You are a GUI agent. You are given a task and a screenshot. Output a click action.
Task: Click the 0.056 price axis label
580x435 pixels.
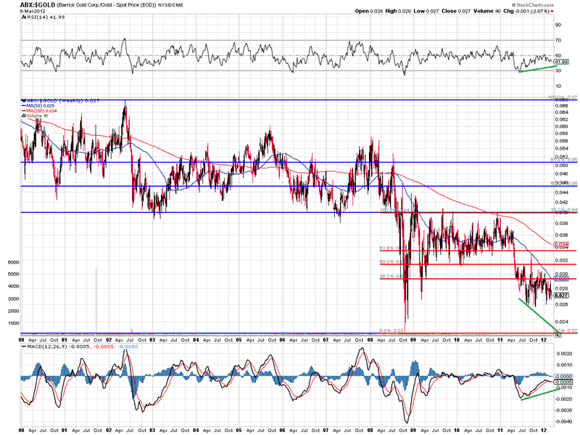pyautogui.click(x=561, y=141)
